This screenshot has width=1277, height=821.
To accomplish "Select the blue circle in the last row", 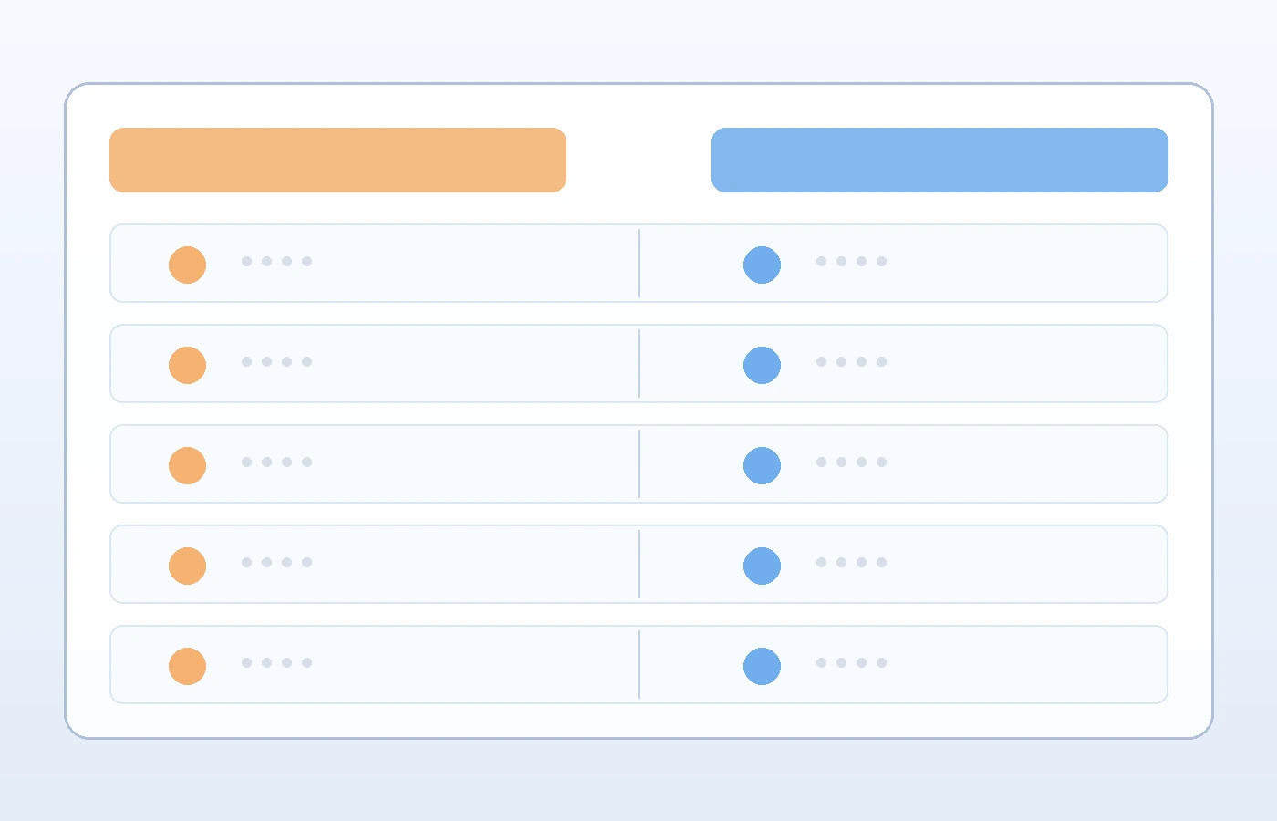I will pyautogui.click(x=762, y=666).
